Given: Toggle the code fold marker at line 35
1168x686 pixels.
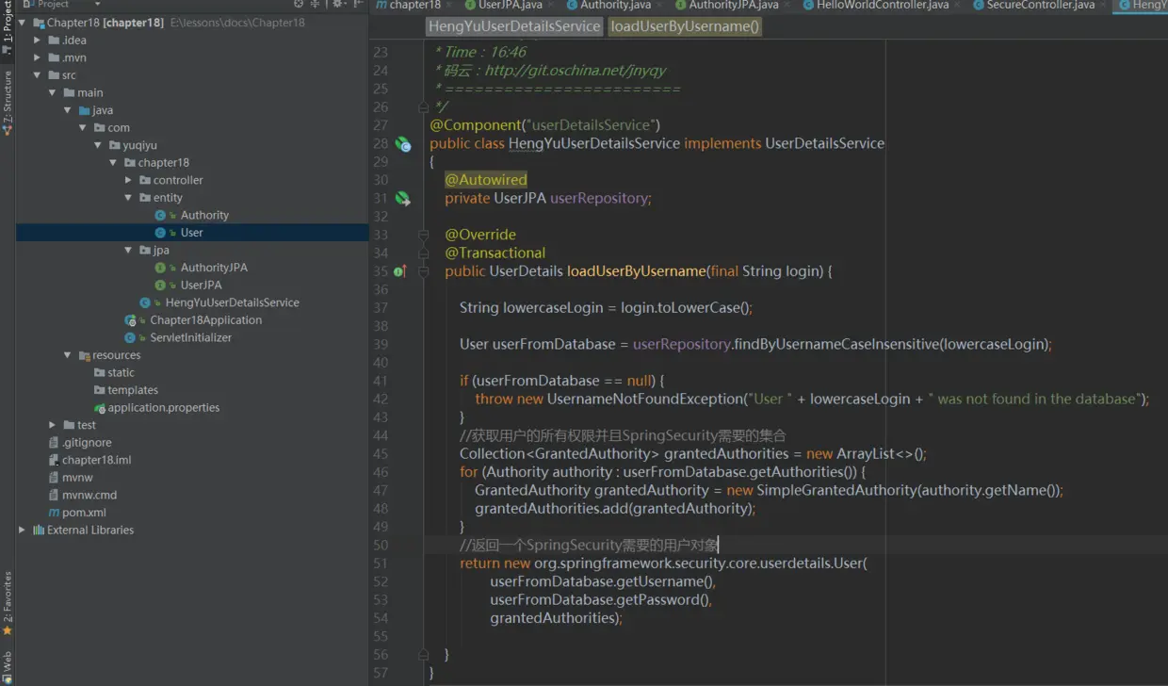Looking at the screenshot, I should pos(424,271).
